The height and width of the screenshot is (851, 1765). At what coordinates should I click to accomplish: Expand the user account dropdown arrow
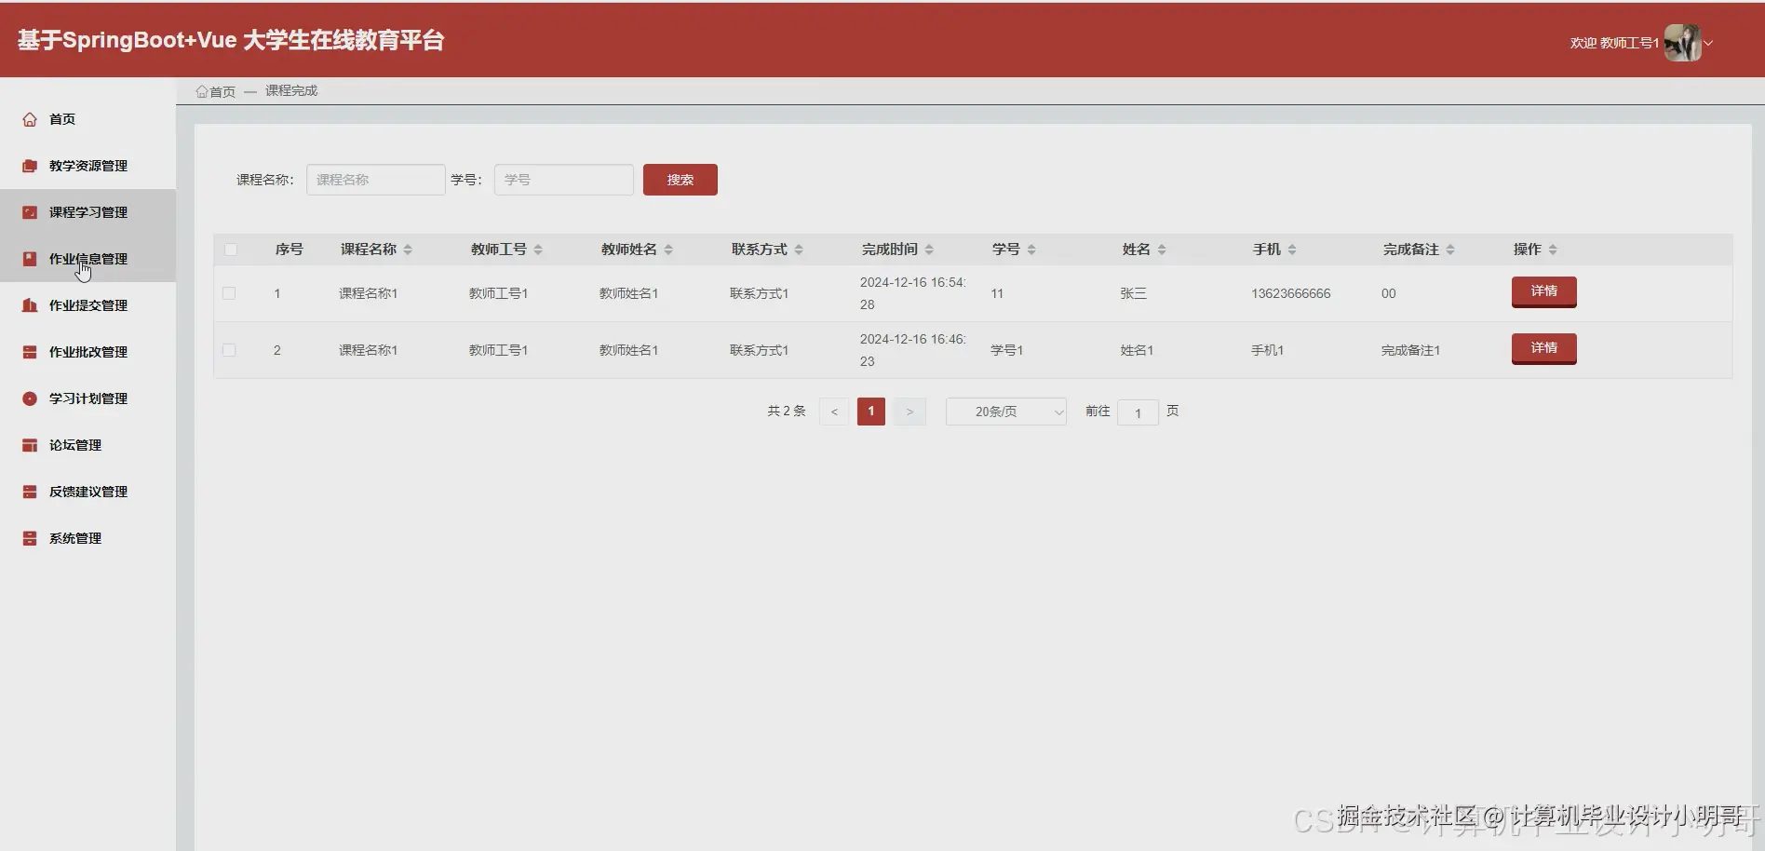tap(1708, 43)
